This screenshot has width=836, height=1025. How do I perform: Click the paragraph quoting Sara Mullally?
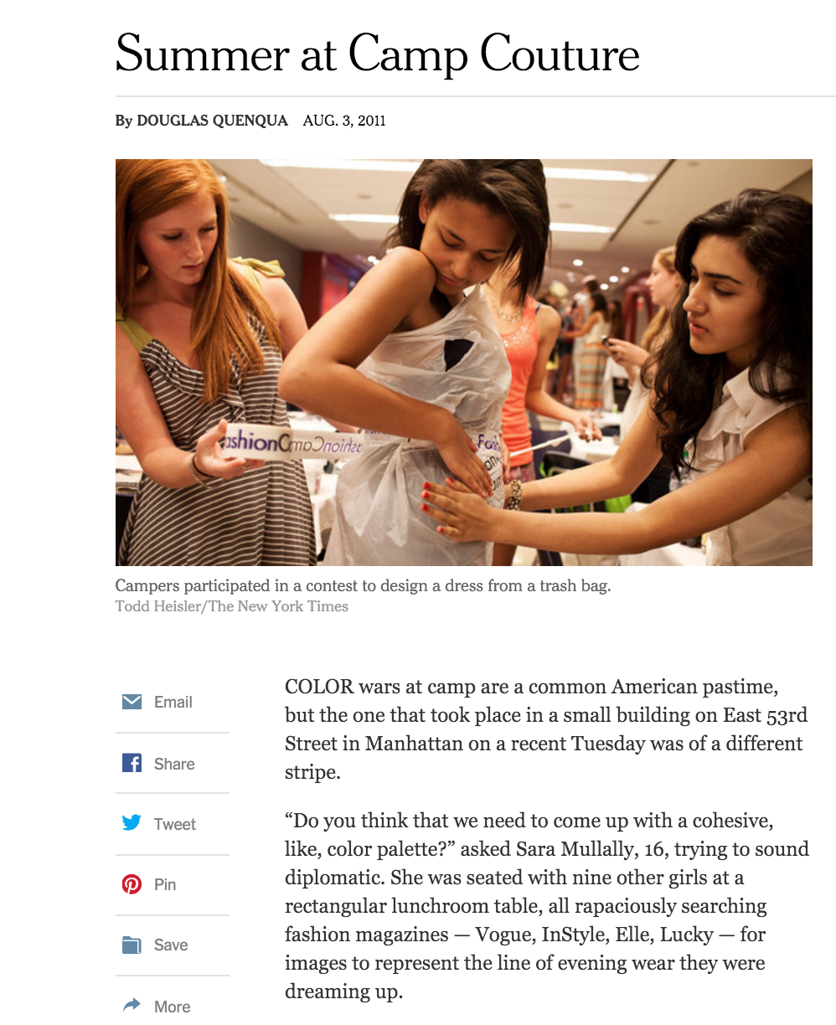[x=547, y=906]
